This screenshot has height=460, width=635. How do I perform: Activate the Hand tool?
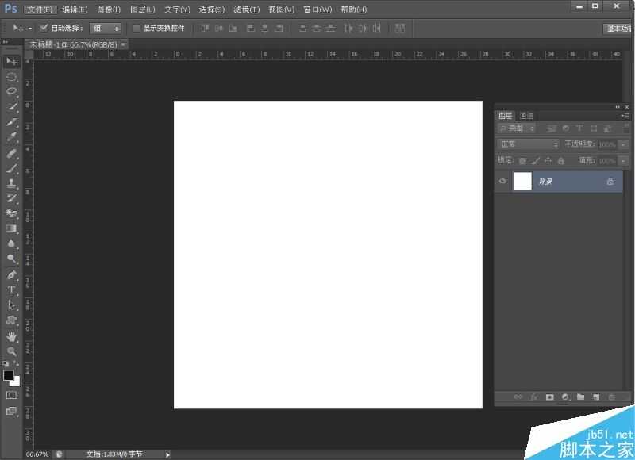click(x=12, y=335)
